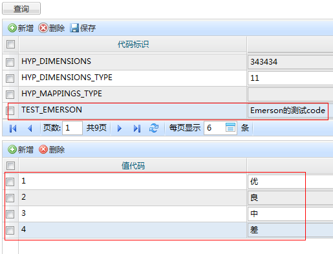Go to next page arrow
333x254 pixels.
(120, 129)
